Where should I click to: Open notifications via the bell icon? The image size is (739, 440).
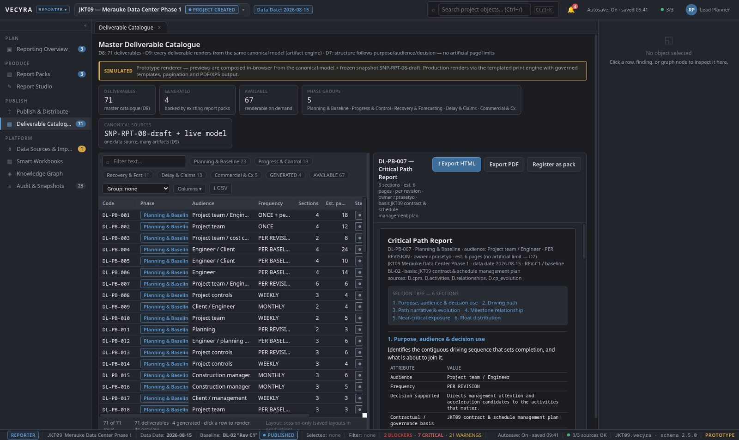[x=571, y=10]
